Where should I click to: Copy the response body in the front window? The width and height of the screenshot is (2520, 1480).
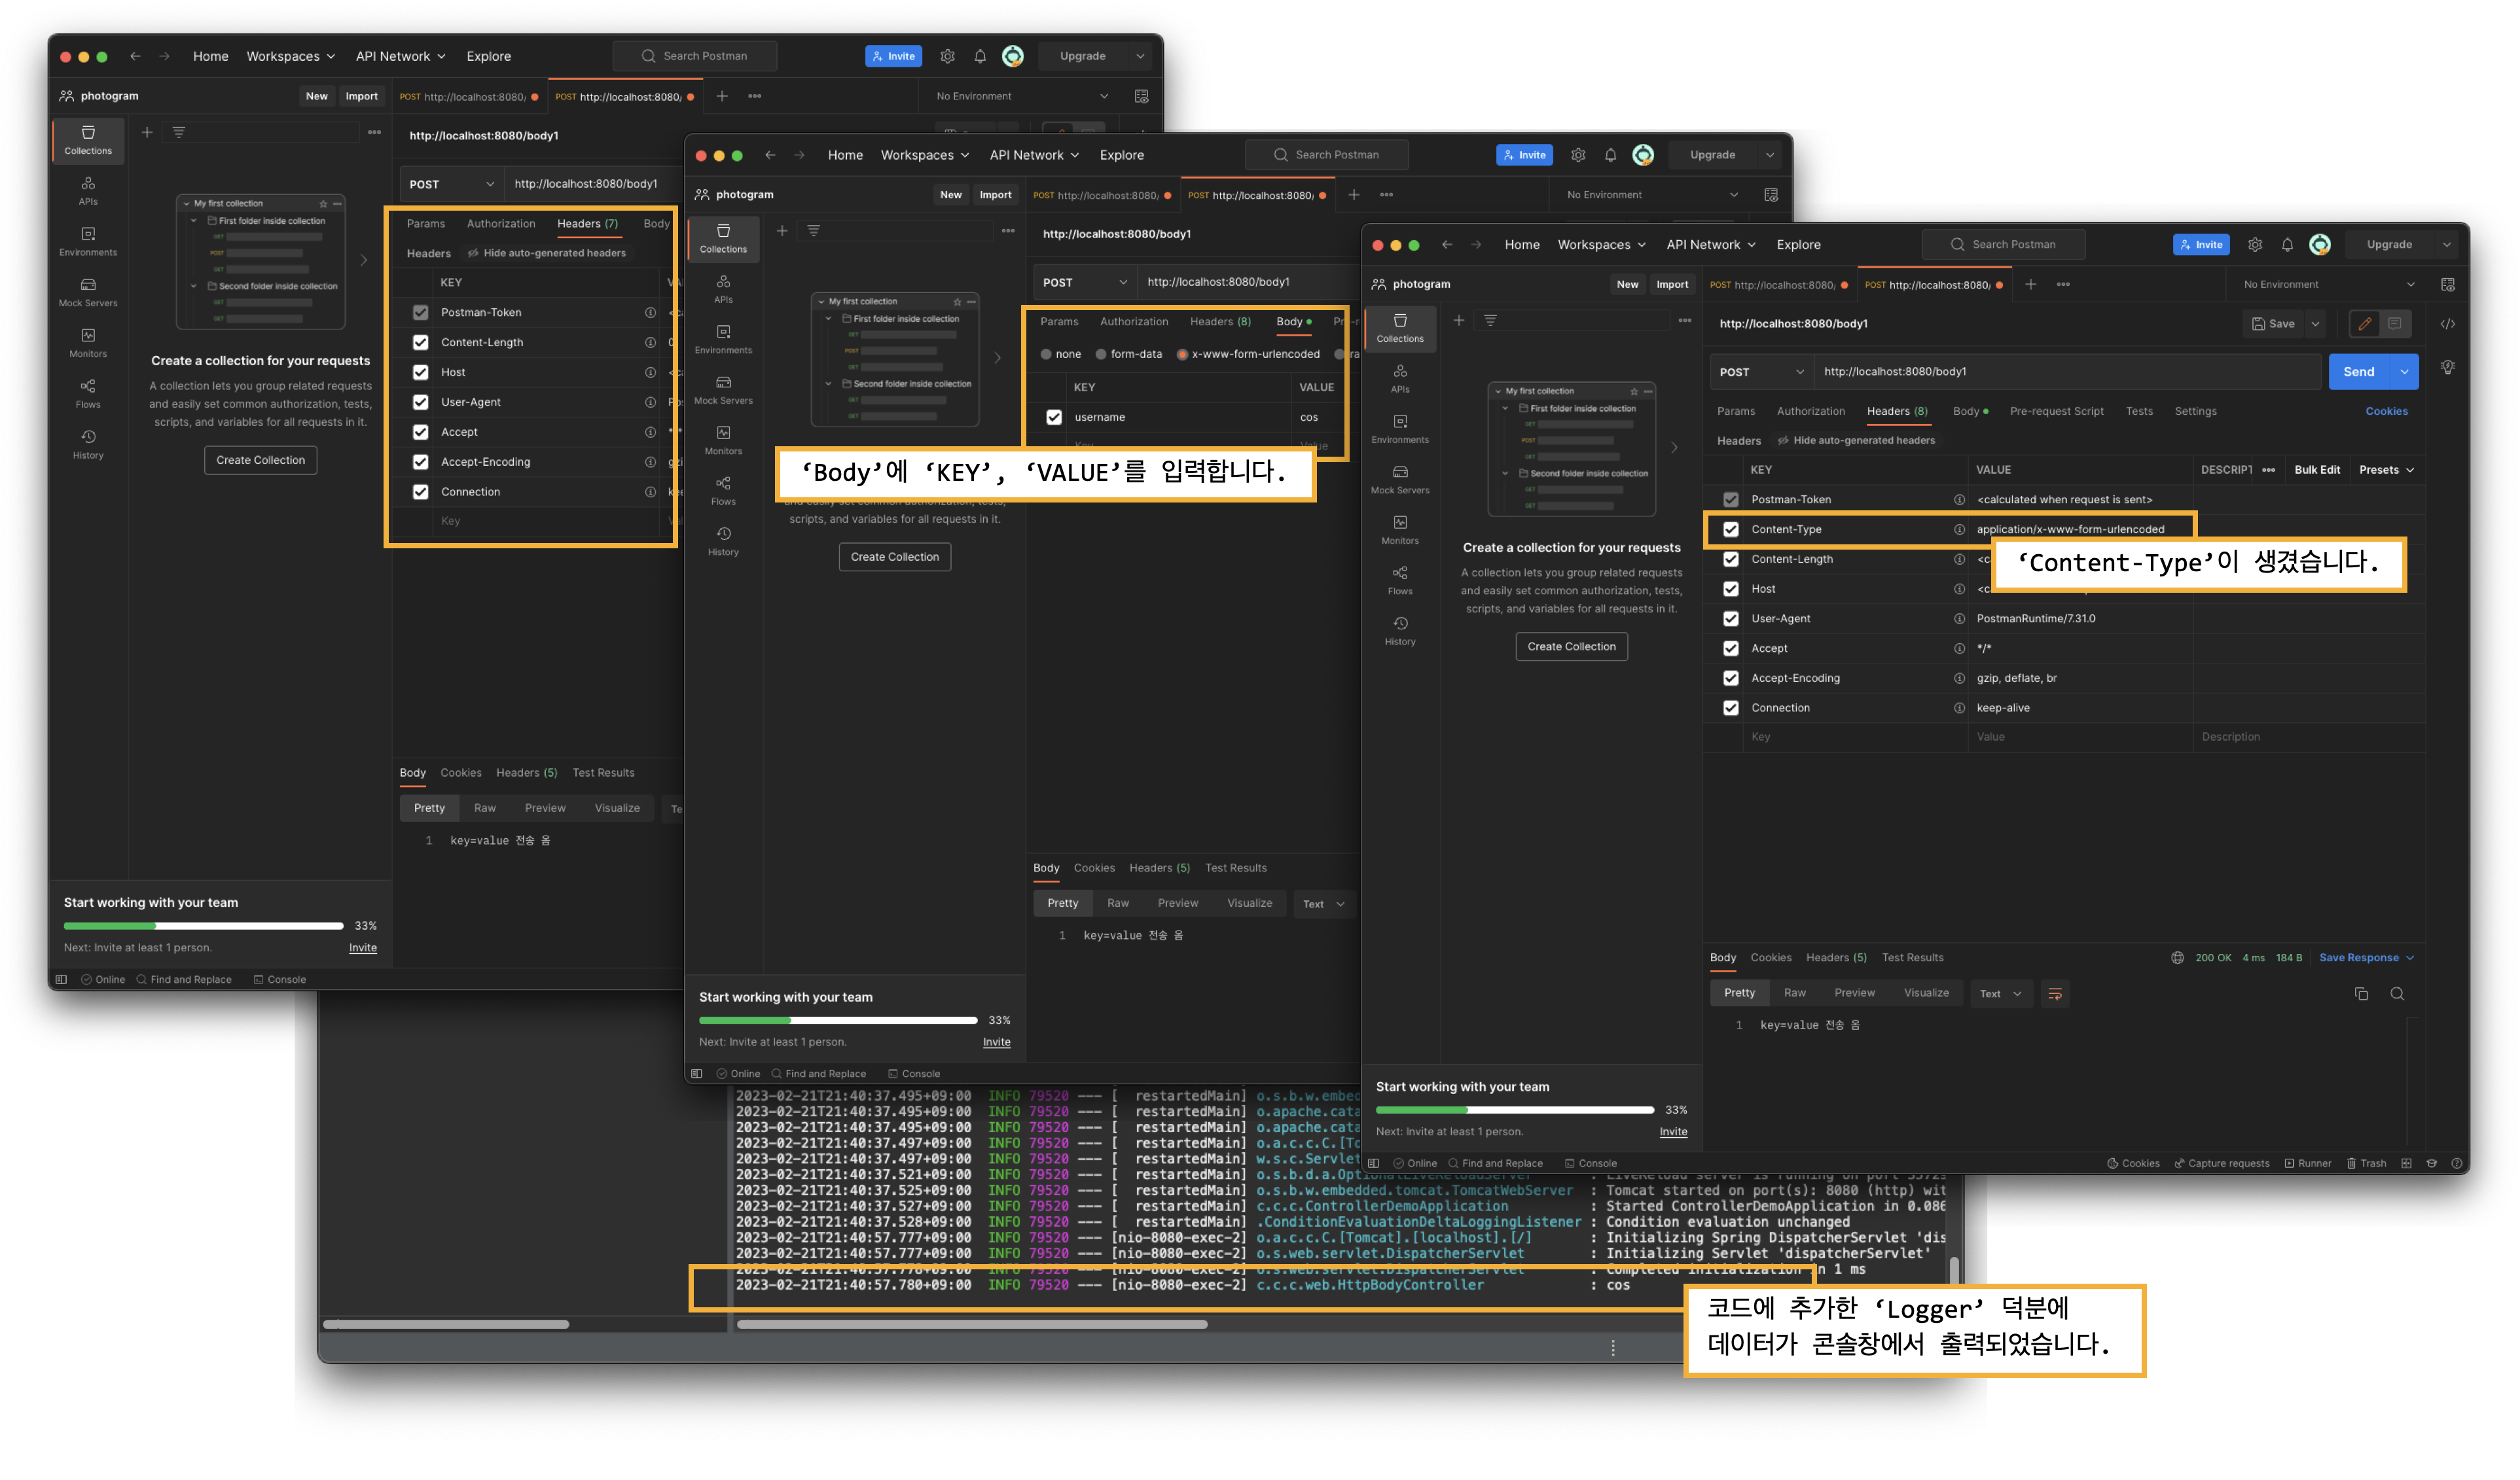pyautogui.click(x=2361, y=993)
